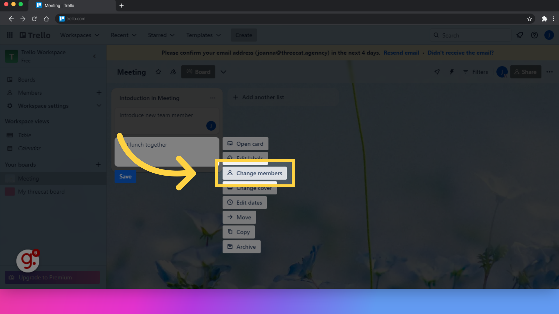Open the notifications bell icon
Screen dimensions: 559x314
click(x=520, y=35)
